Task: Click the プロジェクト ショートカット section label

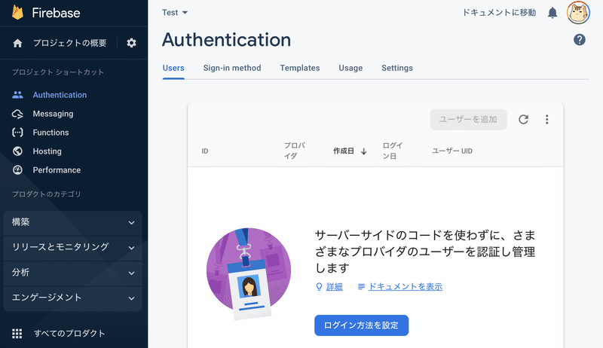Action: point(58,72)
